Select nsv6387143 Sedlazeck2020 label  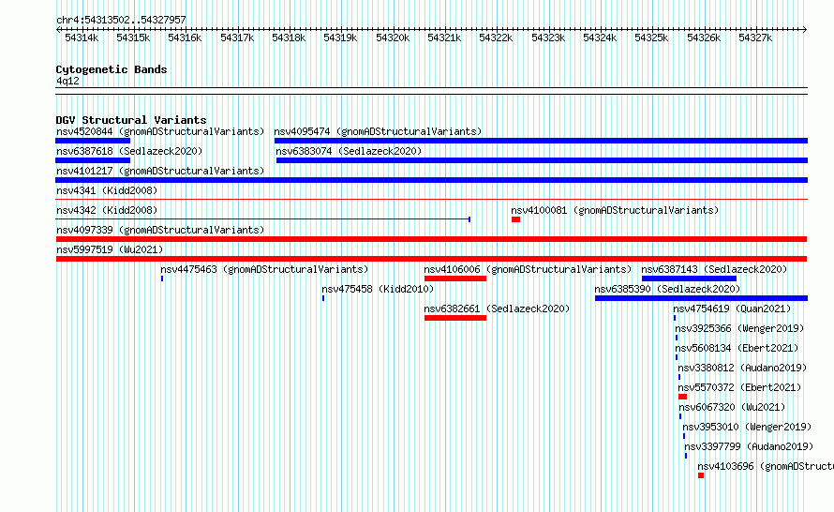pyautogui.click(x=714, y=269)
